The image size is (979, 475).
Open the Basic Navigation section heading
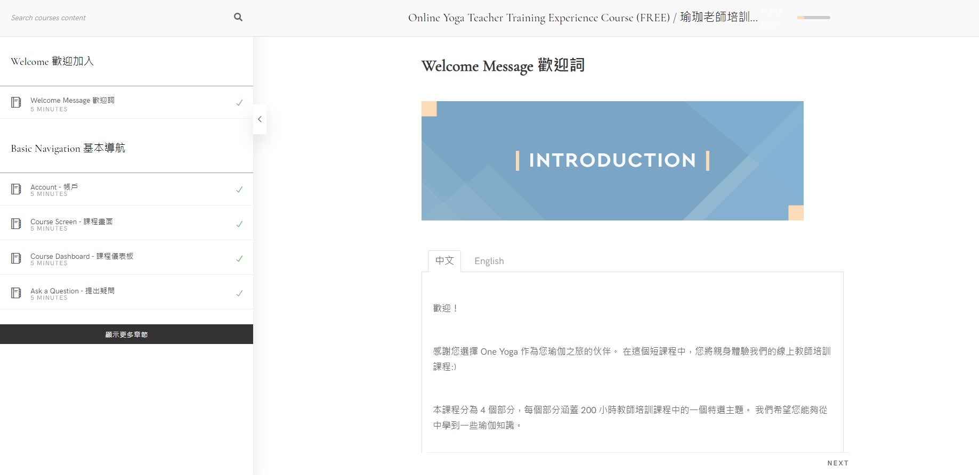pyautogui.click(x=68, y=148)
